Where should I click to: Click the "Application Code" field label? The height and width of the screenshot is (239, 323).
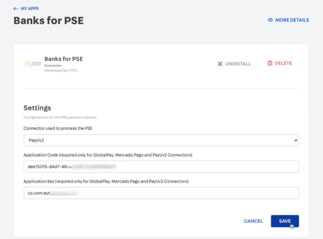tap(108, 155)
